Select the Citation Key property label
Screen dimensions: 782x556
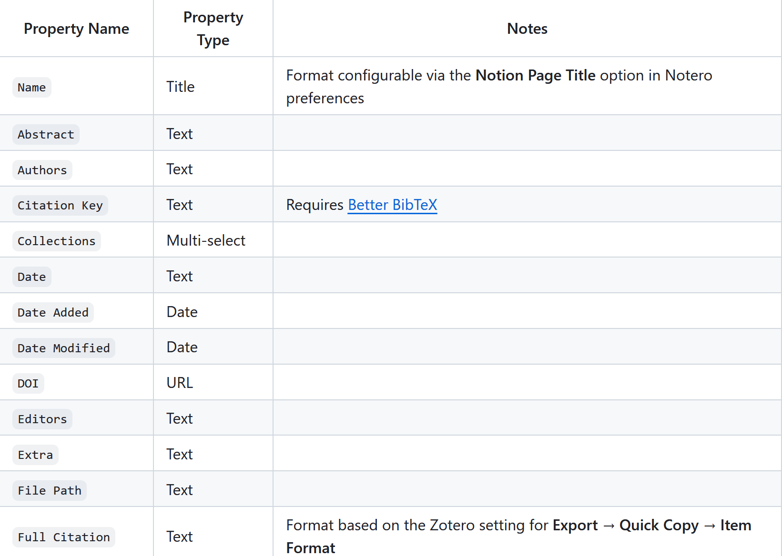60,206
